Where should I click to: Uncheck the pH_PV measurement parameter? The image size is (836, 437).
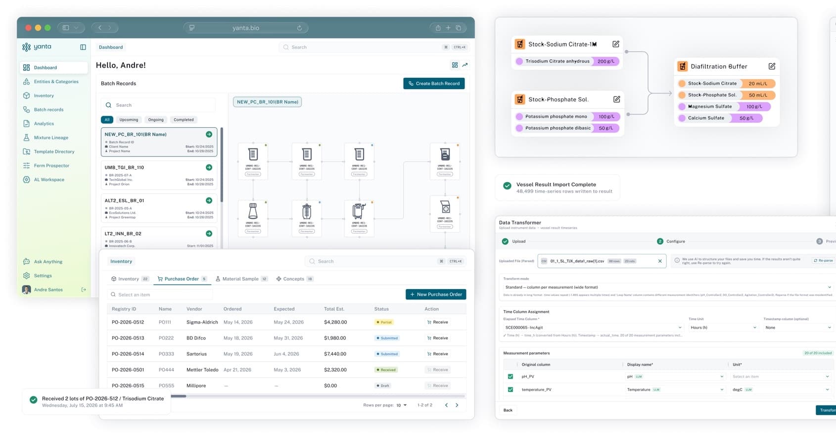[x=511, y=377]
